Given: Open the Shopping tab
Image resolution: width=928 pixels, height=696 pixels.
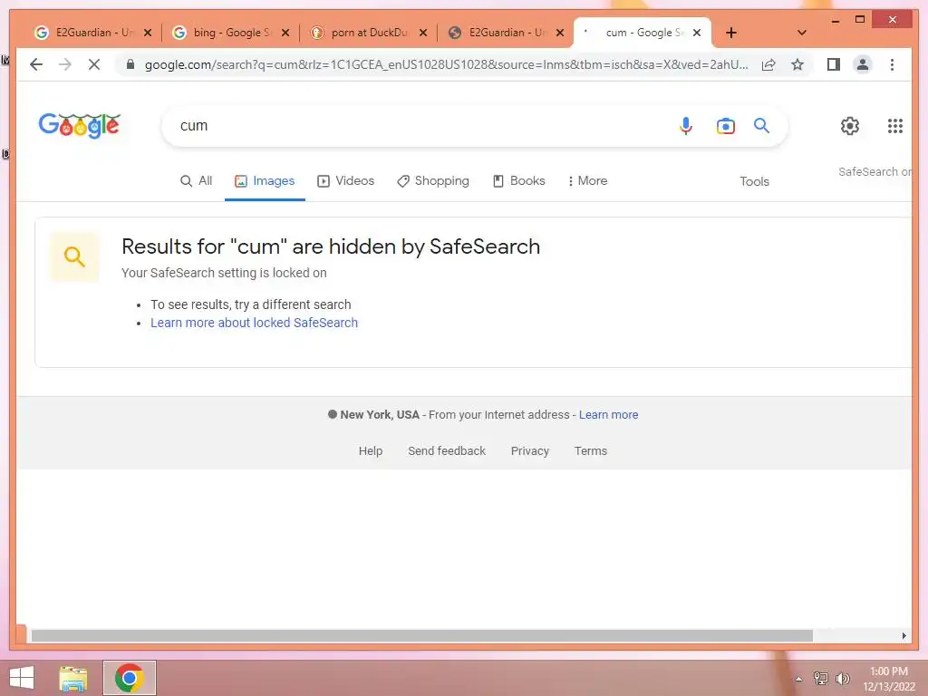Looking at the screenshot, I should (x=432, y=181).
